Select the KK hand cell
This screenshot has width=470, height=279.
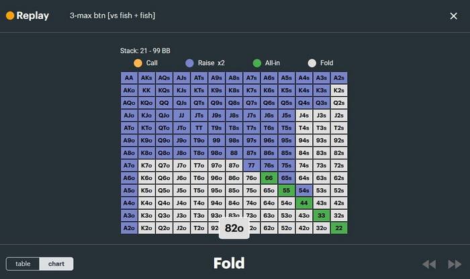146,90
